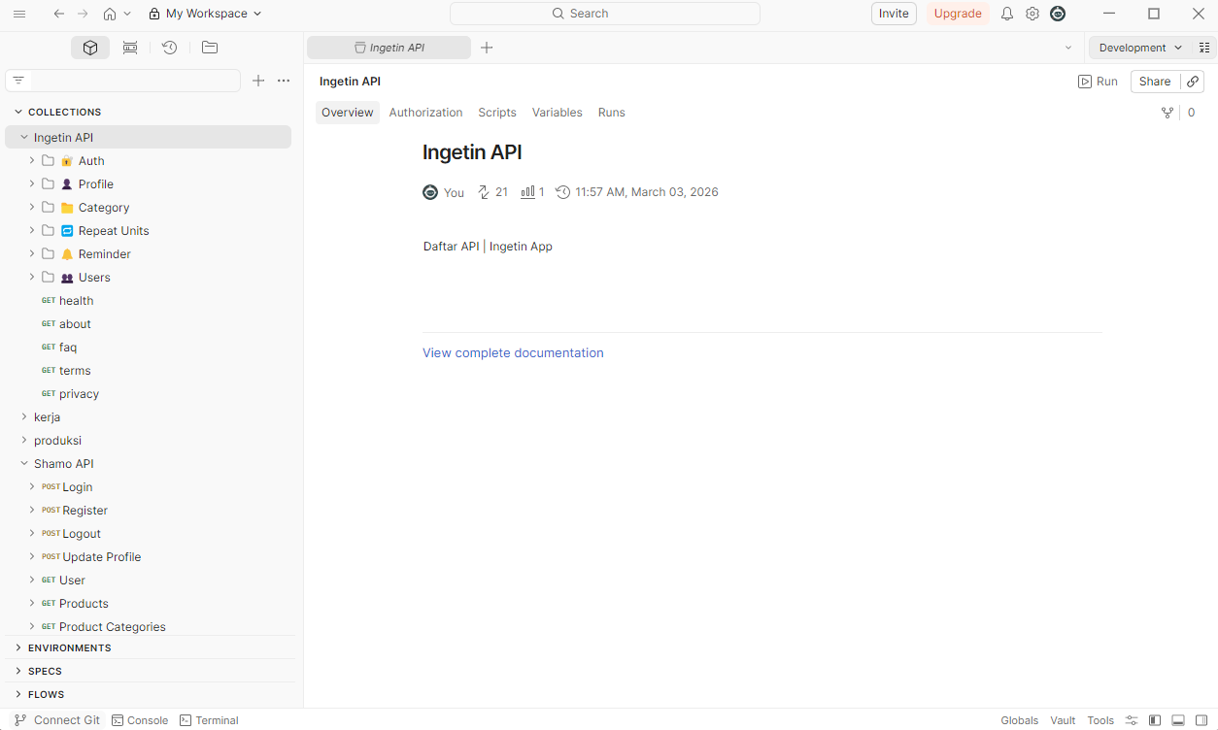Expand the kerja collection
Image resolution: width=1218 pixels, height=730 pixels.
tap(24, 416)
